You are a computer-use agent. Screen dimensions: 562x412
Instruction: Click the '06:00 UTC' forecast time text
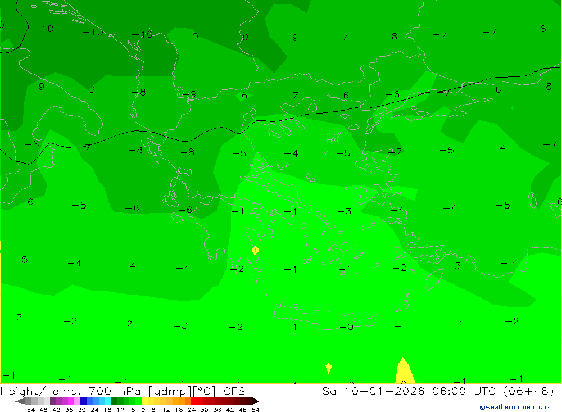(x=464, y=391)
